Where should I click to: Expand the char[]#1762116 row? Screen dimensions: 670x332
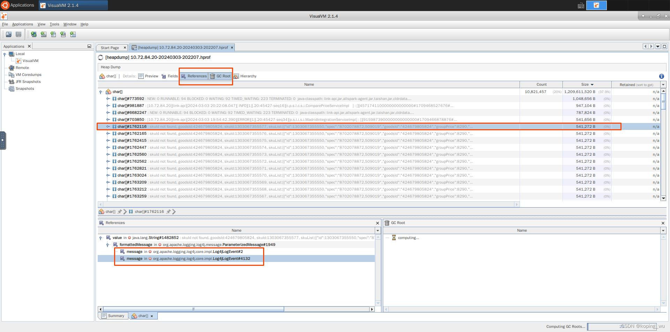click(108, 126)
